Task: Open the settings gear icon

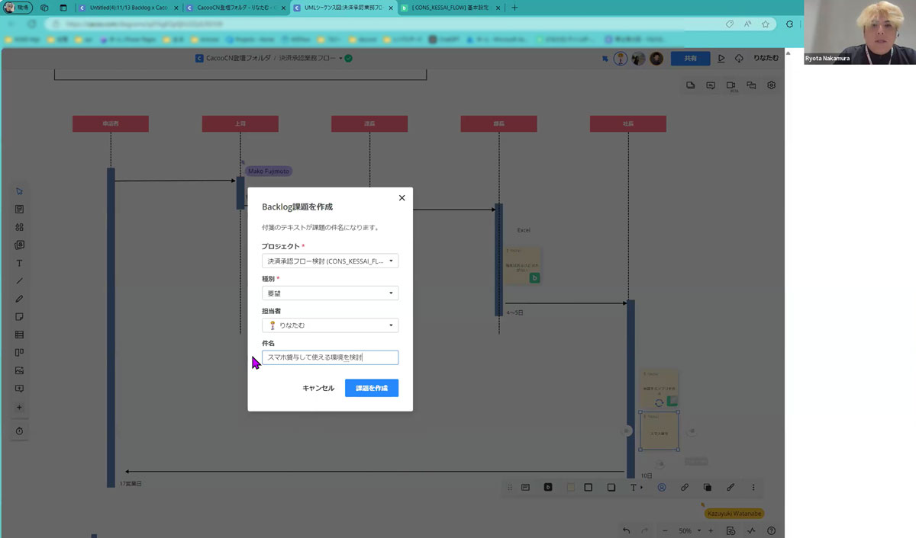Action: [x=771, y=85]
